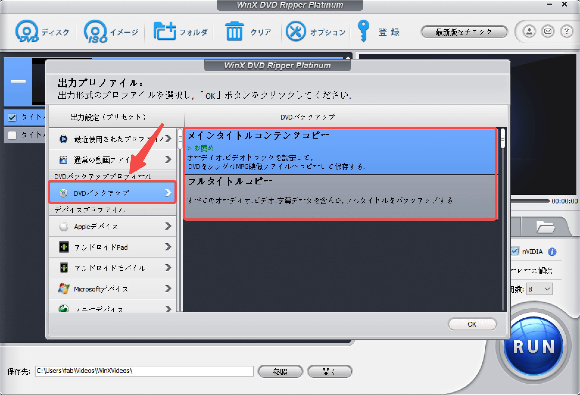The height and width of the screenshot is (395, 580).
Task: Expand Microsoft device profiles arrow
Action: pyautogui.click(x=168, y=289)
